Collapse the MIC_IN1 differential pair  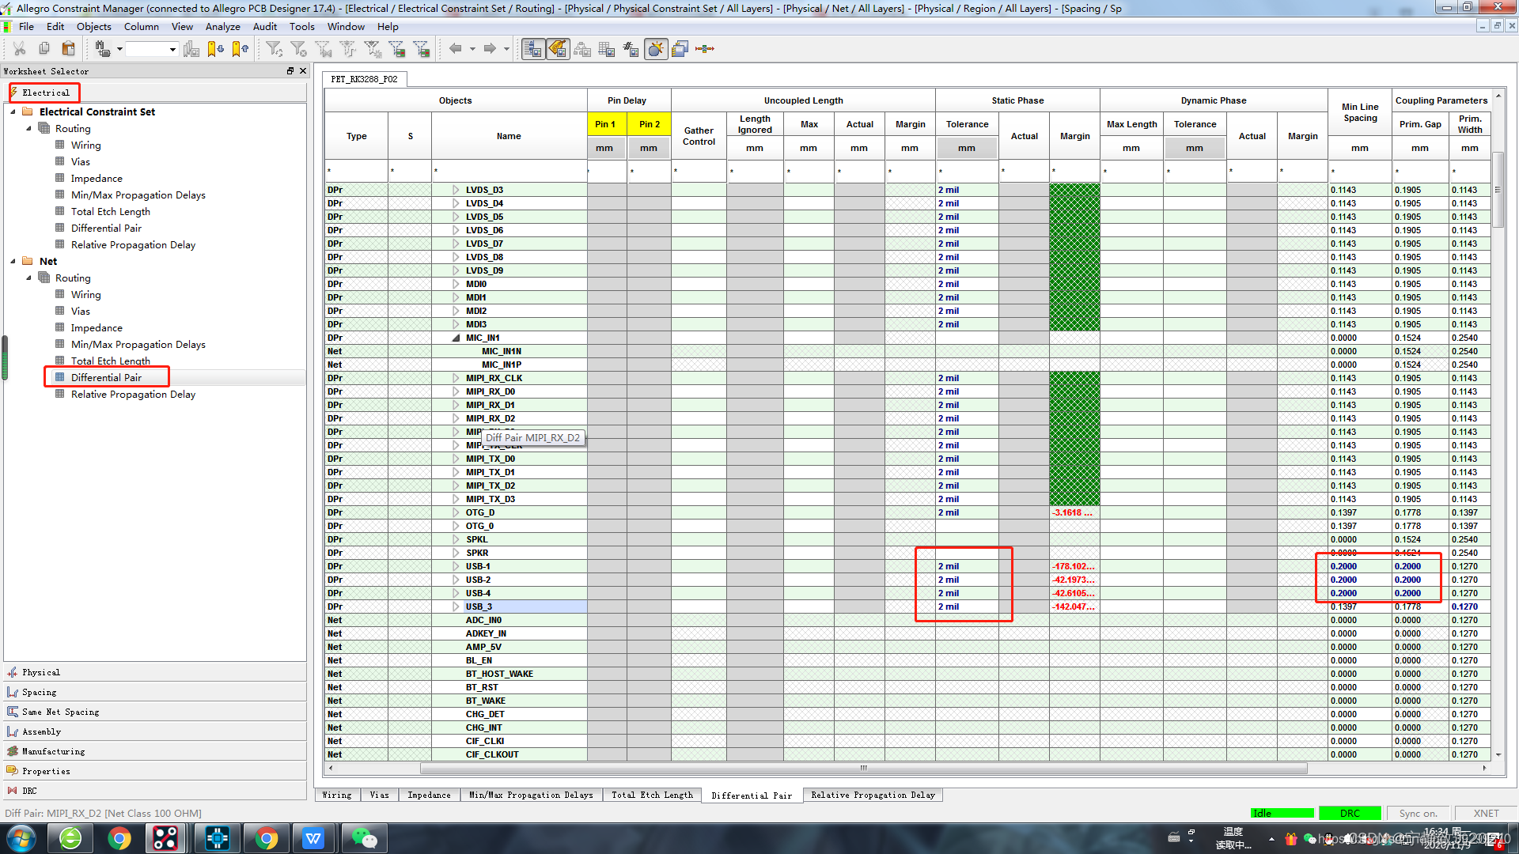pos(456,338)
